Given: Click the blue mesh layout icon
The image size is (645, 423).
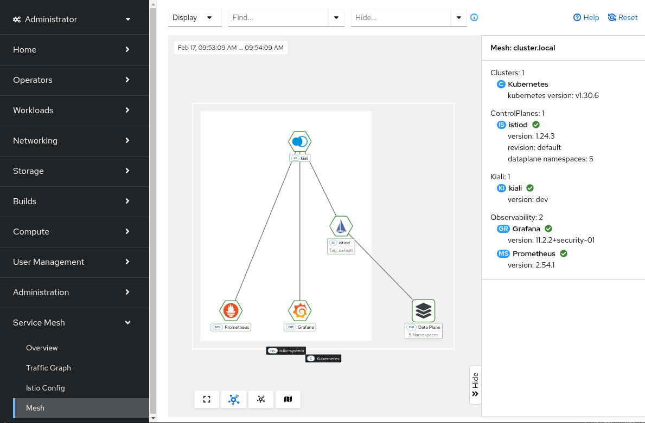Looking at the screenshot, I should (233, 399).
